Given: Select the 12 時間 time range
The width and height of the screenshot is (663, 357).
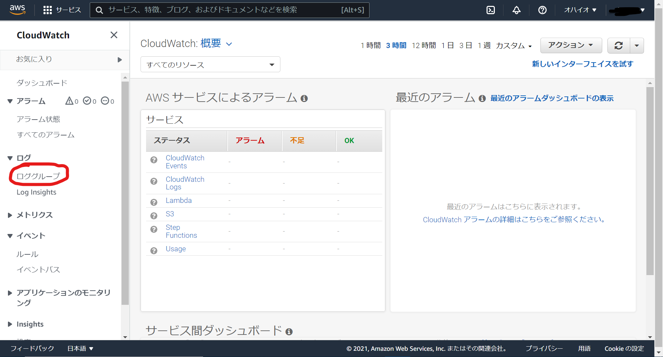Looking at the screenshot, I should (x=424, y=46).
